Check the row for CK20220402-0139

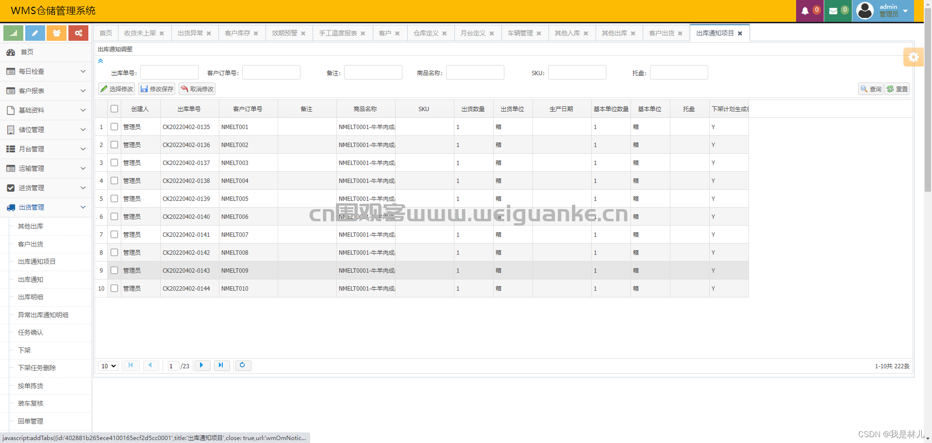pos(115,198)
